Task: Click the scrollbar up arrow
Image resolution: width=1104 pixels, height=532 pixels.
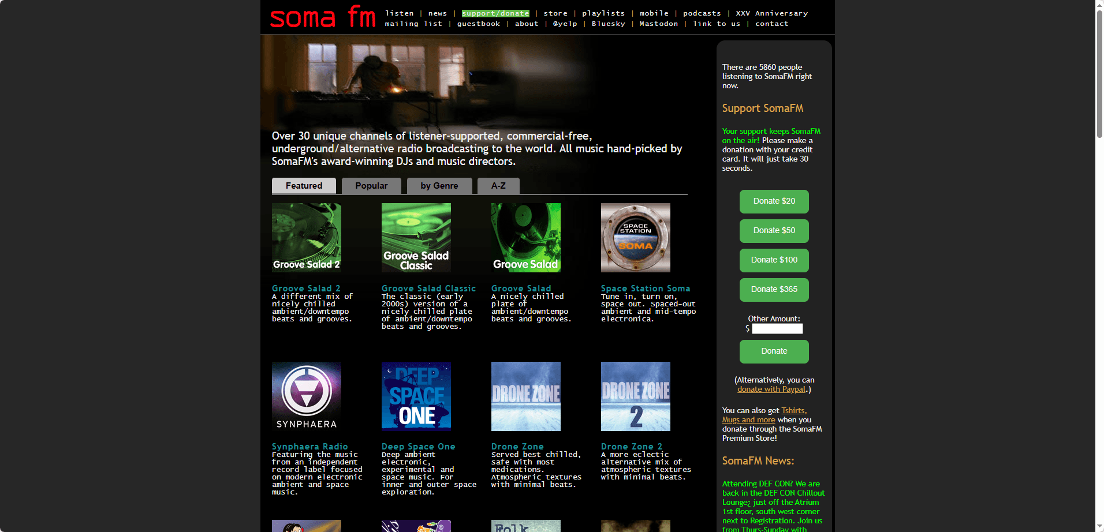Action: pyautogui.click(x=1099, y=5)
